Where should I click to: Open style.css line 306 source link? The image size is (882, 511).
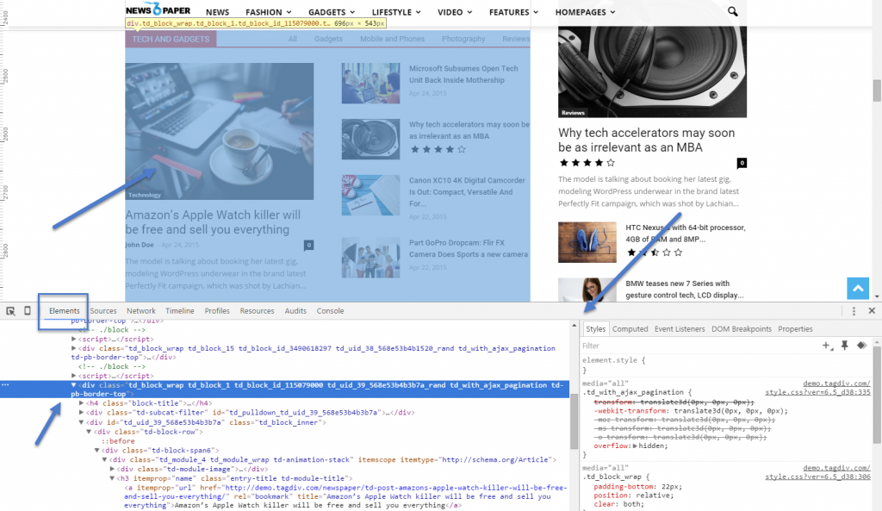coord(817,477)
